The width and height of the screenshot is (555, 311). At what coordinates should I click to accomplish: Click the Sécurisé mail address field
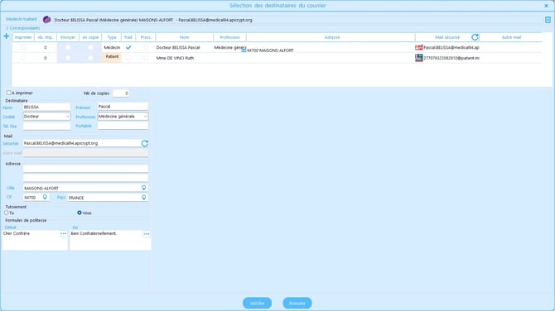pos(82,143)
